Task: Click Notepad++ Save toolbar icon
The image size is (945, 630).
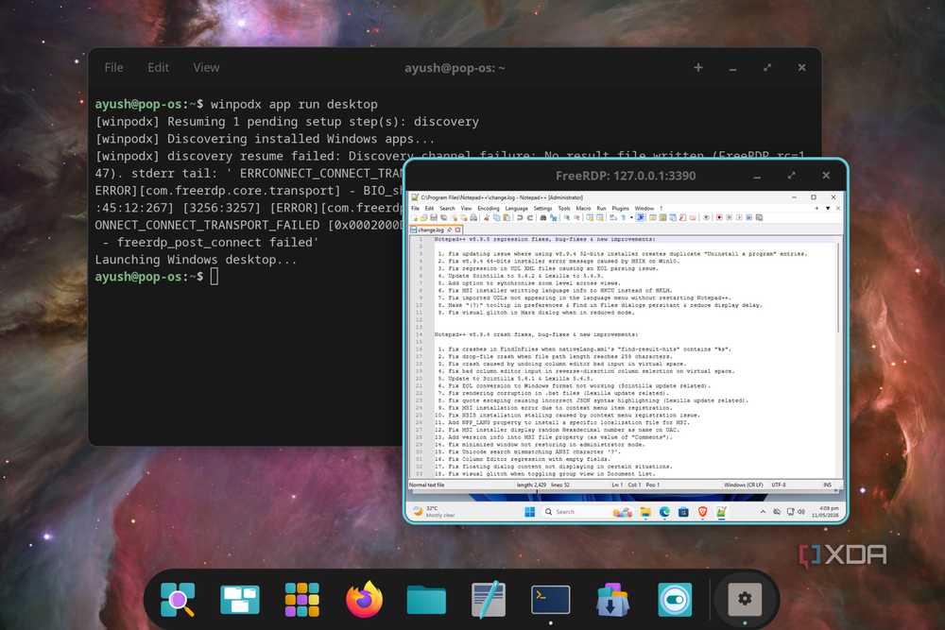Action: tap(434, 217)
